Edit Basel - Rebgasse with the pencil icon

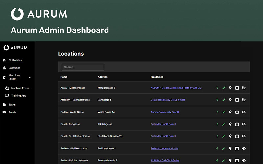click(x=224, y=124)
